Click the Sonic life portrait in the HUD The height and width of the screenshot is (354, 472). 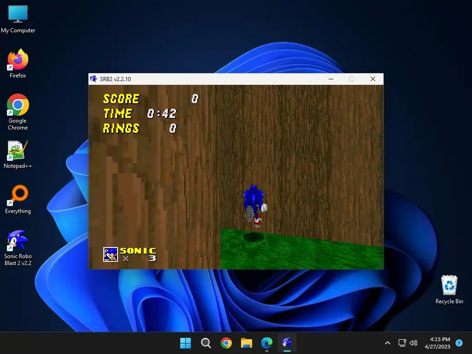point(111,254)
